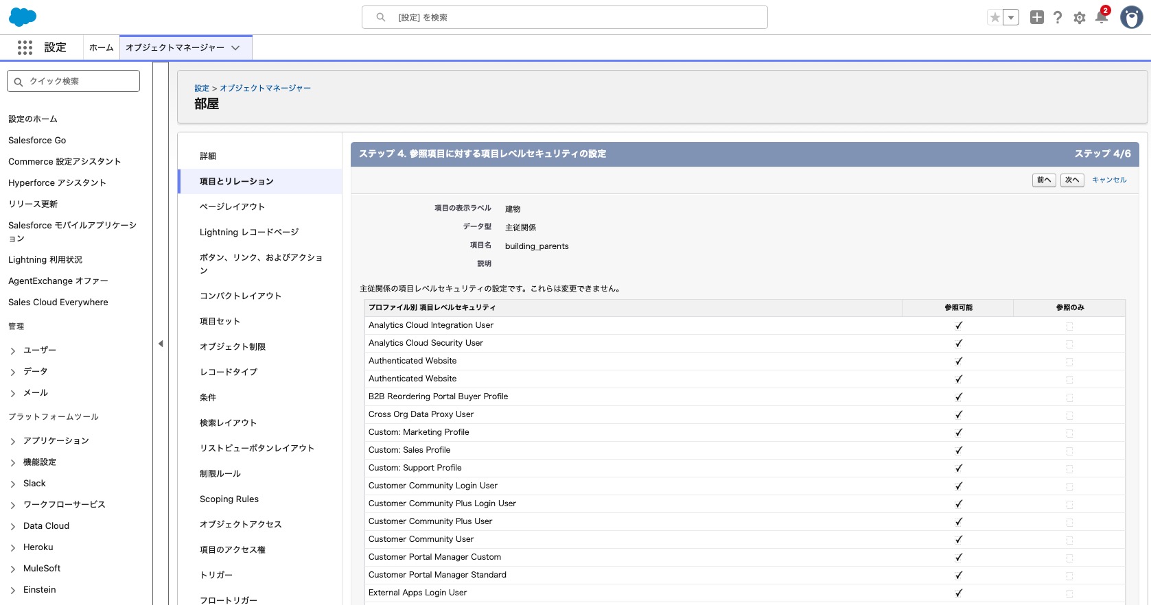The height and width of the screenshot is (605, 1151).
Task: Open 項目とリレーション in the object menu
Action: pos(260,181)
